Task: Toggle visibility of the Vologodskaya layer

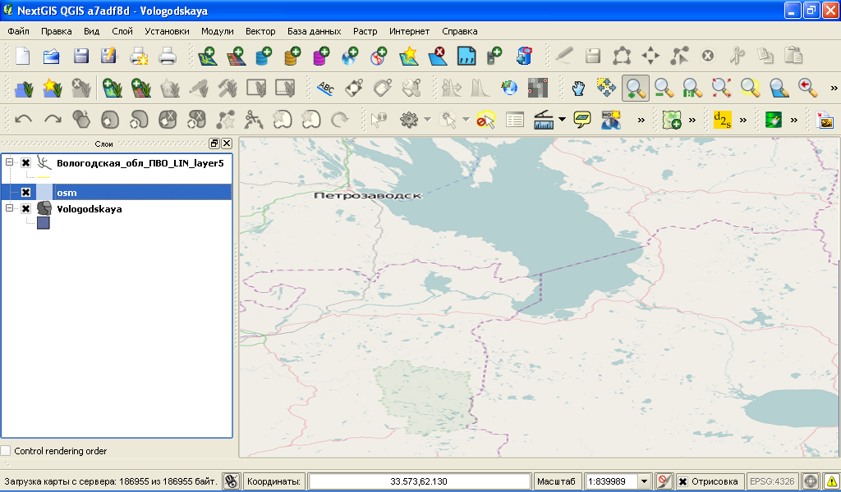Action: [25, 209]
